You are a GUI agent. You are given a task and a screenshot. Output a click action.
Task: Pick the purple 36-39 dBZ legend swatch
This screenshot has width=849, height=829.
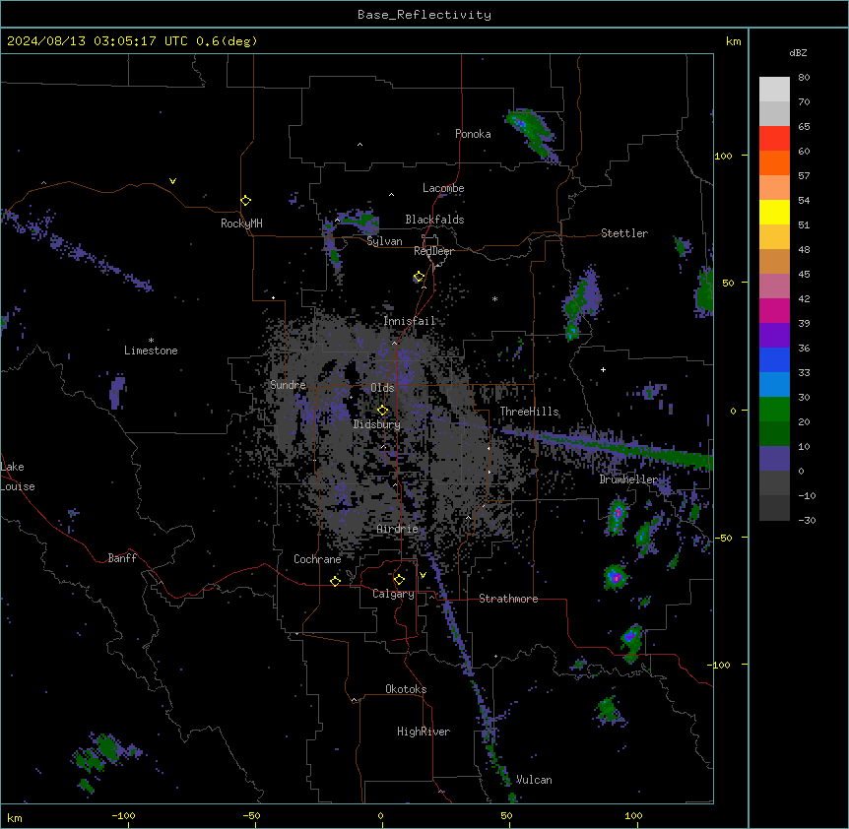point(774,335)
